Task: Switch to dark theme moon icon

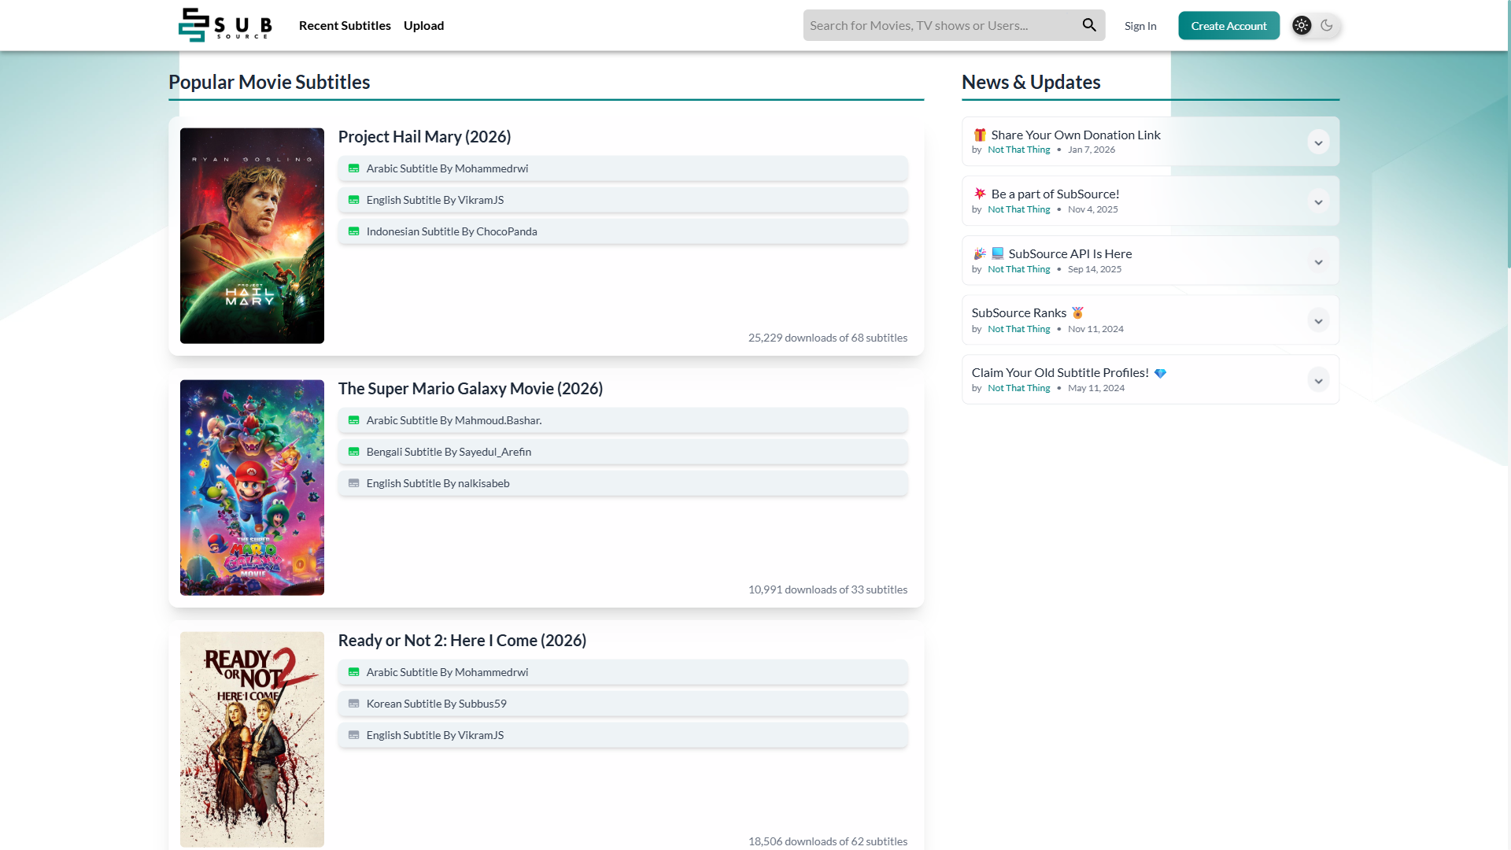Action: 1327,25
